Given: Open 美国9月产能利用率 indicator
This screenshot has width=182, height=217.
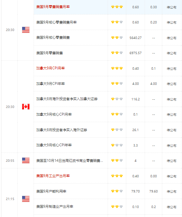Looking at the screenshot, I should (51, 191).
